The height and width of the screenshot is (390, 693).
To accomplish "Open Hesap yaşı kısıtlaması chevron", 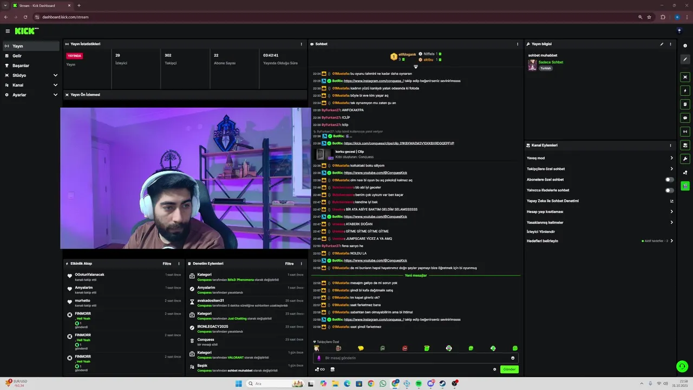I will [672, 212].
